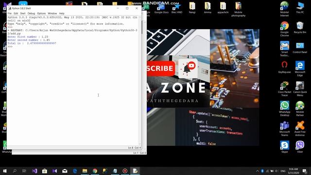Open the Options menu in Python Shell
Viewport: 311px width, 175px height.
(x=41, y=13)
